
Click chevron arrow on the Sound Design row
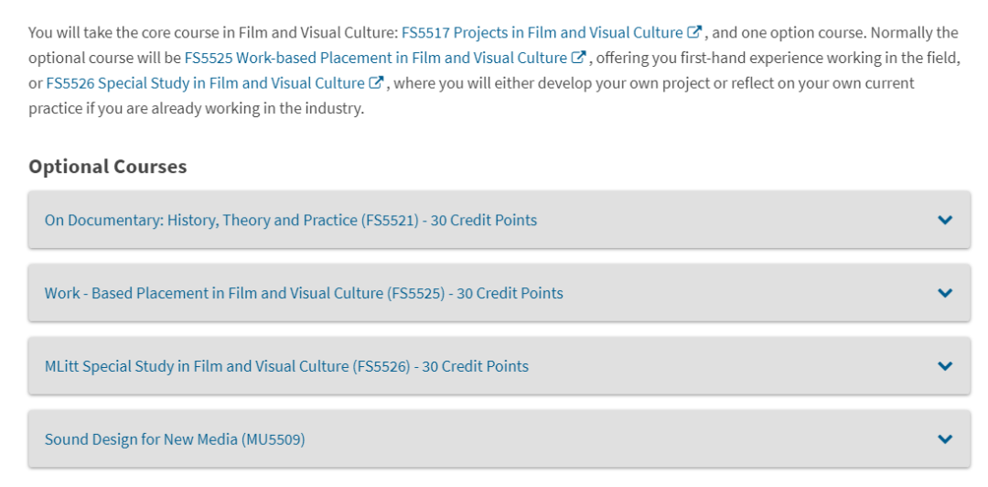coord(945,439)
